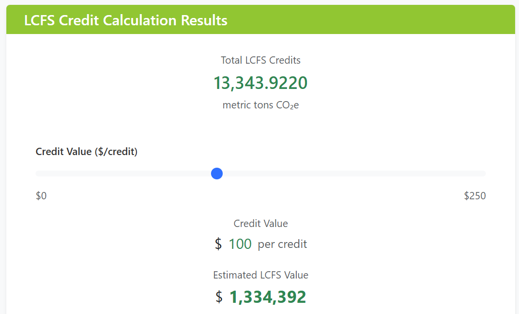Click the "Credit Value" label above $100
Viewport: 519px width, 314px height.
pos(261,224)
